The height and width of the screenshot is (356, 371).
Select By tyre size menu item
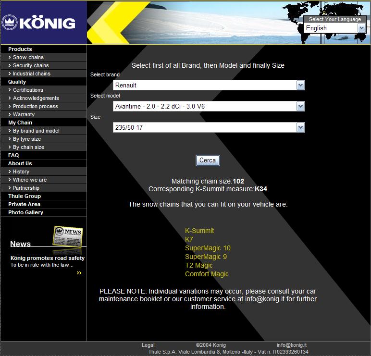click(x=27, y=139)
